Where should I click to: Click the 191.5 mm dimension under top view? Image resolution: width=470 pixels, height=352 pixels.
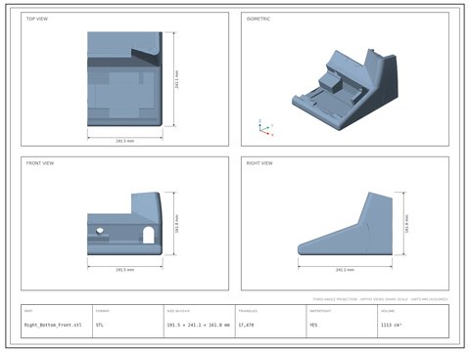pyautogui.click(x=125, y=141)
